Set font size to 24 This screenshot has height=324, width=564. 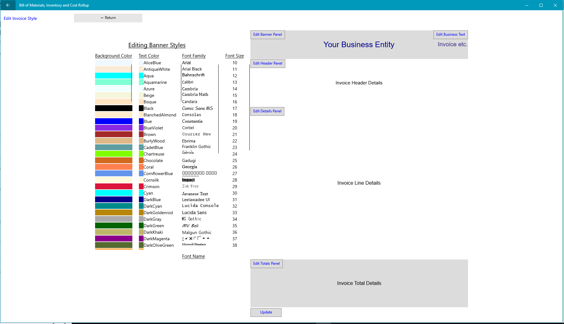(x=235, y=154)
